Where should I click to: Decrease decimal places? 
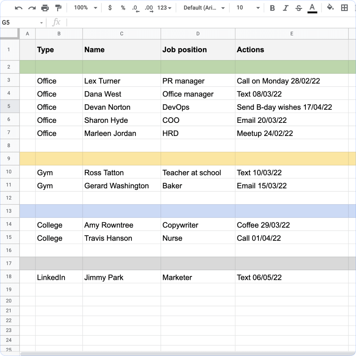pos(136,8)
